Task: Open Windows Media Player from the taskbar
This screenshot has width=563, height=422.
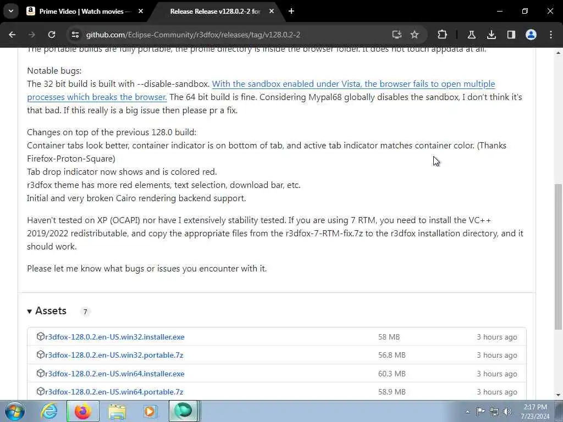Action: point(150,411)
